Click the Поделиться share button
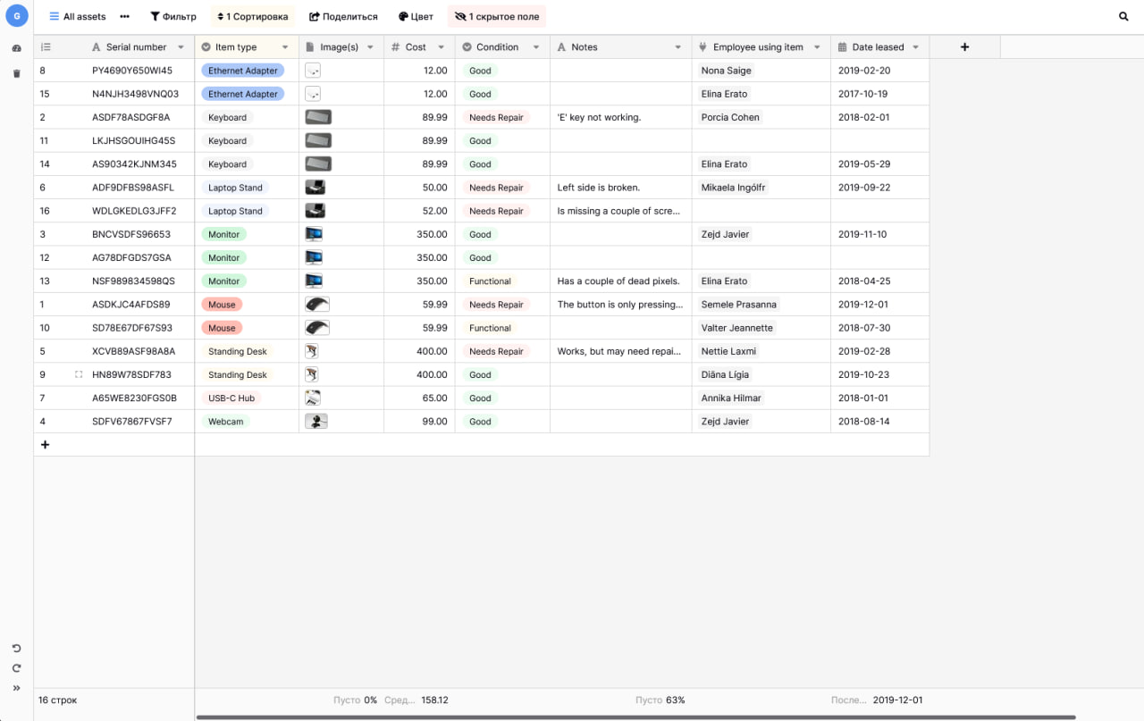 [343, 16]
